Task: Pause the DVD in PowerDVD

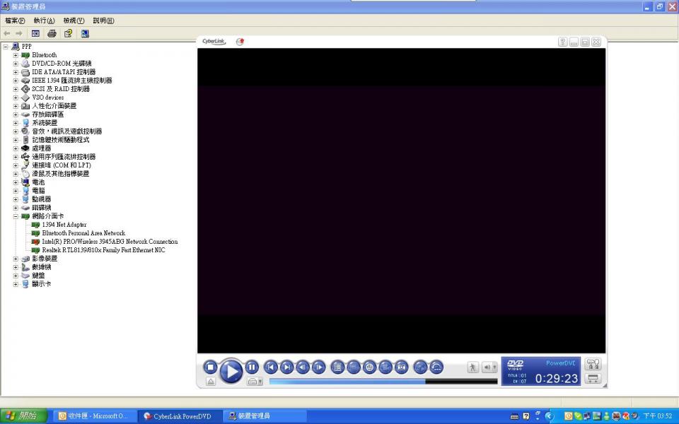Action: [252, 367]
